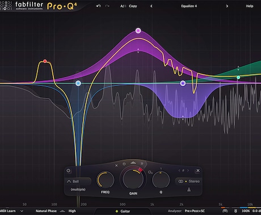The height and width of the screenshot is (215, 261).
Task: Click the 10k frequency scale label
Action: [250, 204]
